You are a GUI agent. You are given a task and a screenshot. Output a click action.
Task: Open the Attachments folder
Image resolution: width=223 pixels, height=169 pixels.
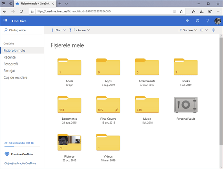147,67
